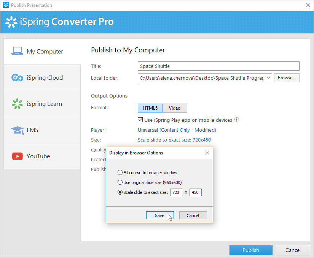The height and width of the screenshot is (258, 314).
Task: Close the Display in Browser Options dialog
Action: 207,153
